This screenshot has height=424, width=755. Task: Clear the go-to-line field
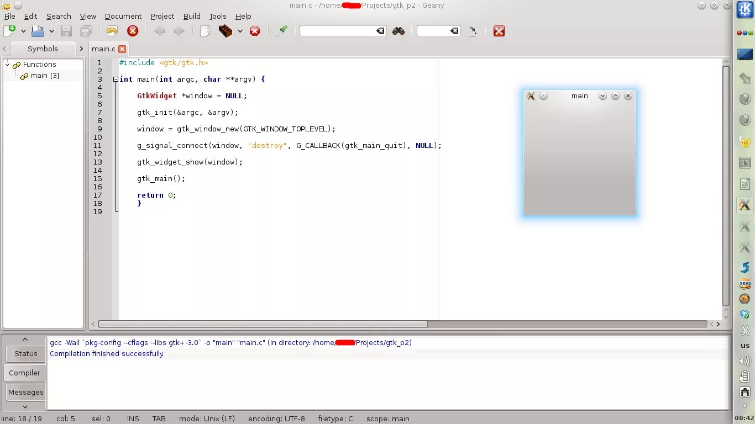click(454, 31)
